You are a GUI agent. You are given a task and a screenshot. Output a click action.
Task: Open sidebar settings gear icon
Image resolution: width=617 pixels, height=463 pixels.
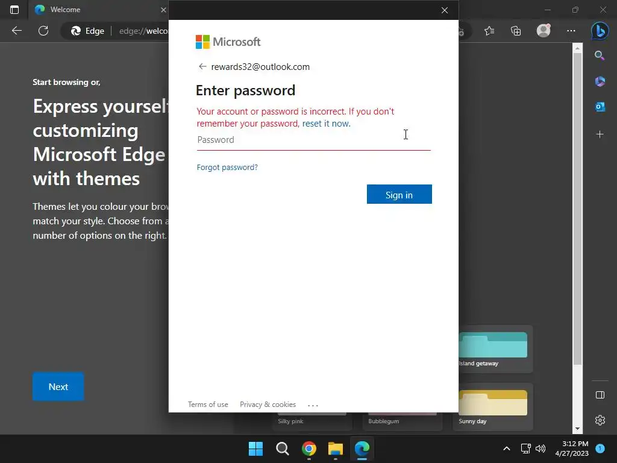600,420
